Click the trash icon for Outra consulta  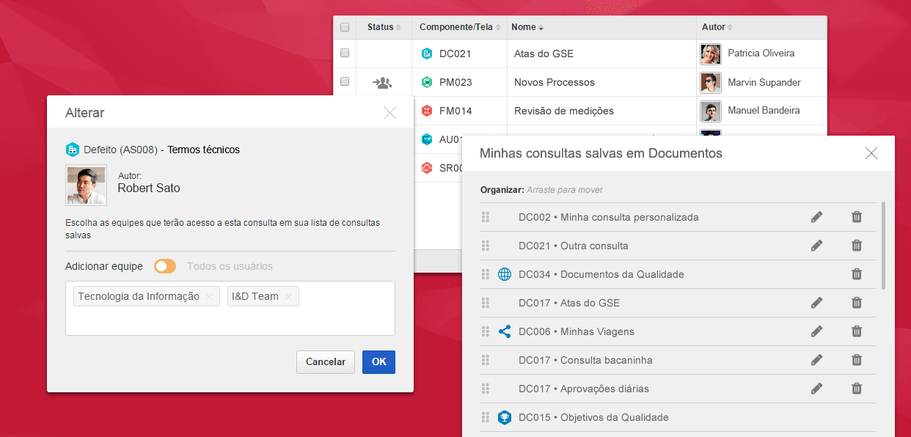click(x=857, y=246)
